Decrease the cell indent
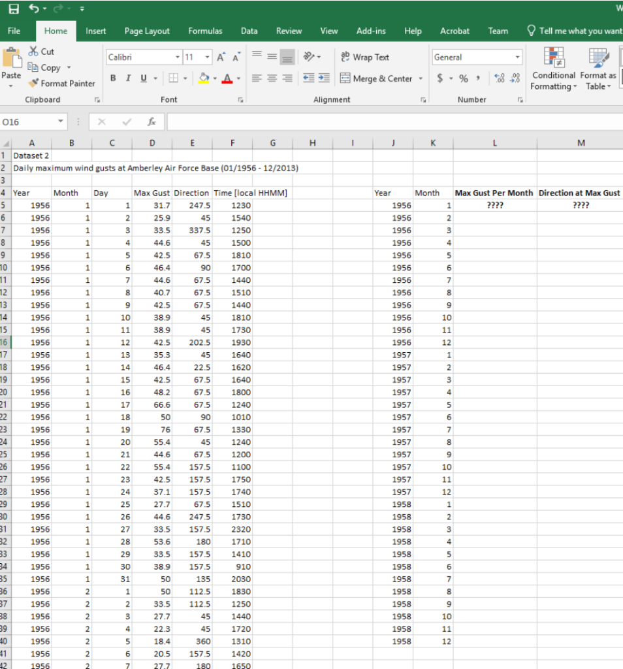The height and width of the screenshot is (669, 623). pos(309,78)
